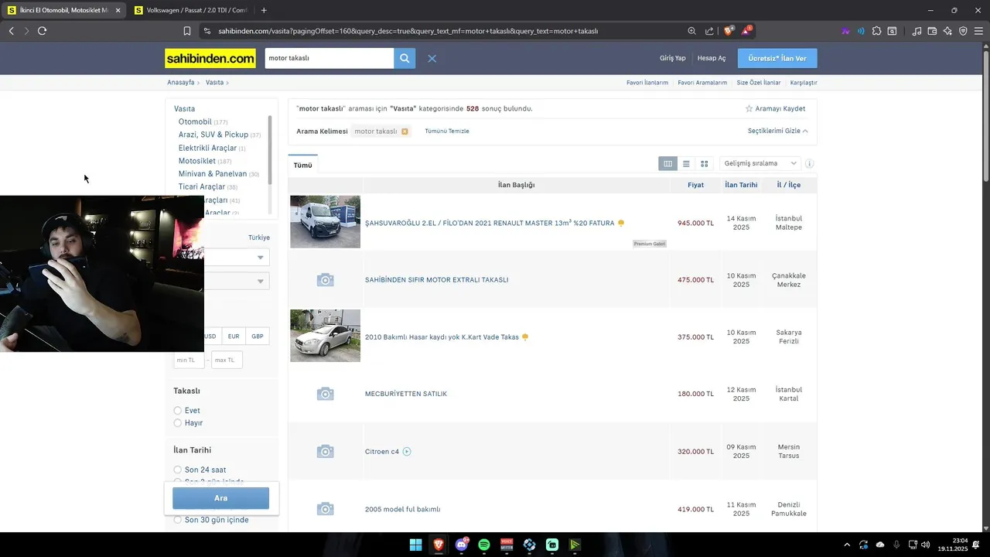The width and height of the screenshot is (990, 557).
Task: Select the Tümü results tab
Action: tap(302, 165)
